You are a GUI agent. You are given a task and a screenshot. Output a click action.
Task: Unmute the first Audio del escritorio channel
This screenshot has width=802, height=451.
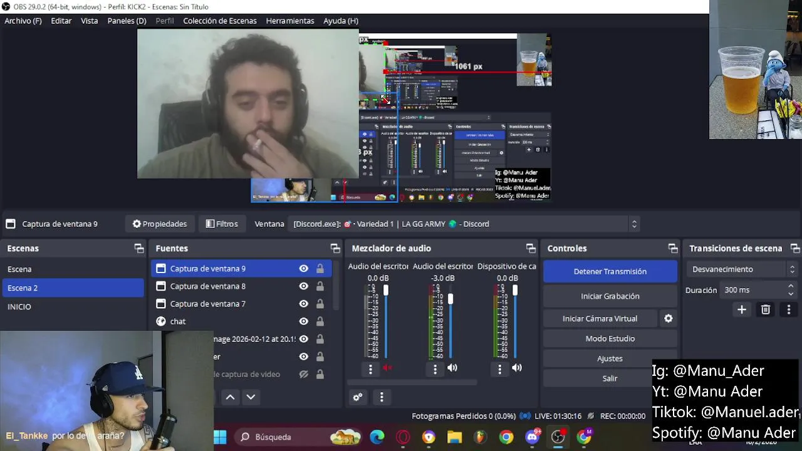coord(388,368)
